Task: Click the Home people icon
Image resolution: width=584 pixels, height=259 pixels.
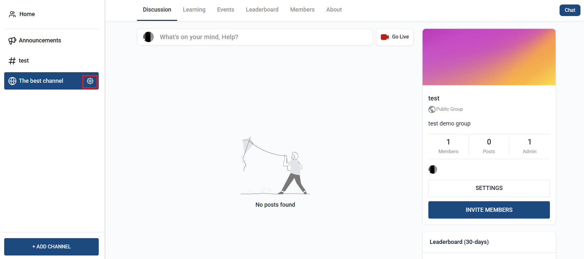Action: (12, 14)
